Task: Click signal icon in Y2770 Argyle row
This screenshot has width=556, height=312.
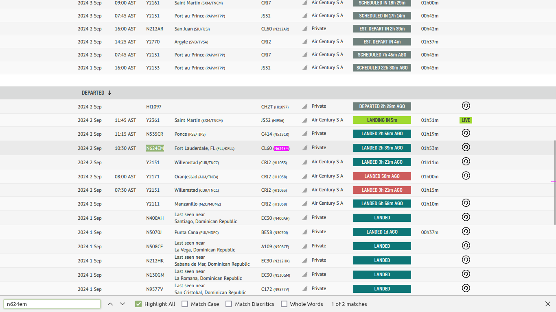Action: [x=304, y=42]
